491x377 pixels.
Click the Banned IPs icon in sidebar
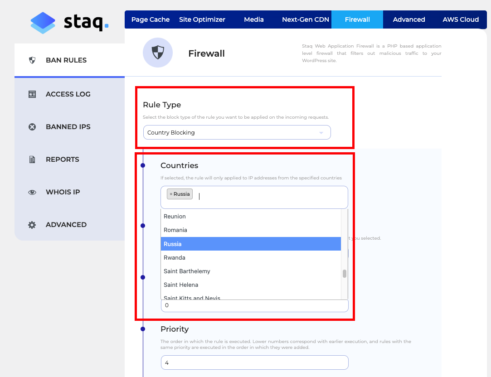(x=32, y=126)
